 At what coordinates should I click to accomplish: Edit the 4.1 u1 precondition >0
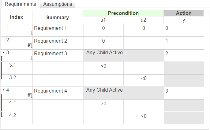(x=103, y=105)
